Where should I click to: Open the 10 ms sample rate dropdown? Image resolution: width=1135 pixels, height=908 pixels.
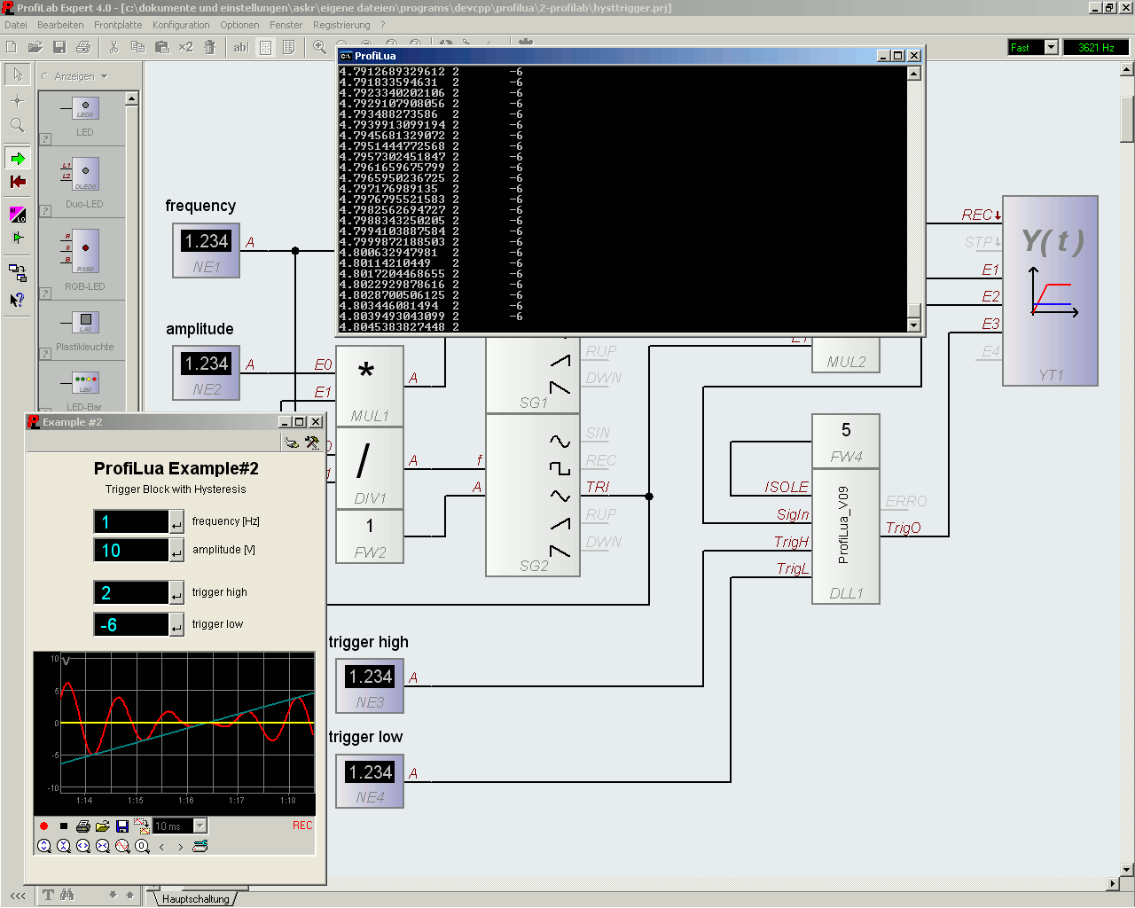pos(200,826)
